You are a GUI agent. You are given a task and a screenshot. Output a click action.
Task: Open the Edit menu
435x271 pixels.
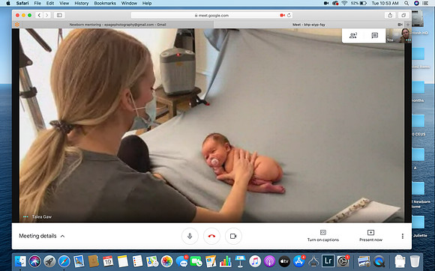(x=50, y=3)
